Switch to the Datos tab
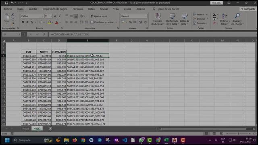258x145 pixels. pos(92,9)
